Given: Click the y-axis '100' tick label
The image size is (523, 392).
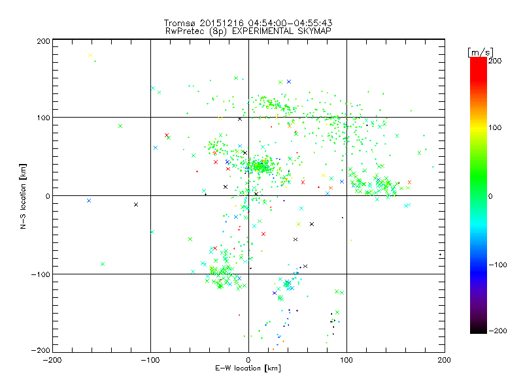Looking at the screenshot, I should (43, 118).
